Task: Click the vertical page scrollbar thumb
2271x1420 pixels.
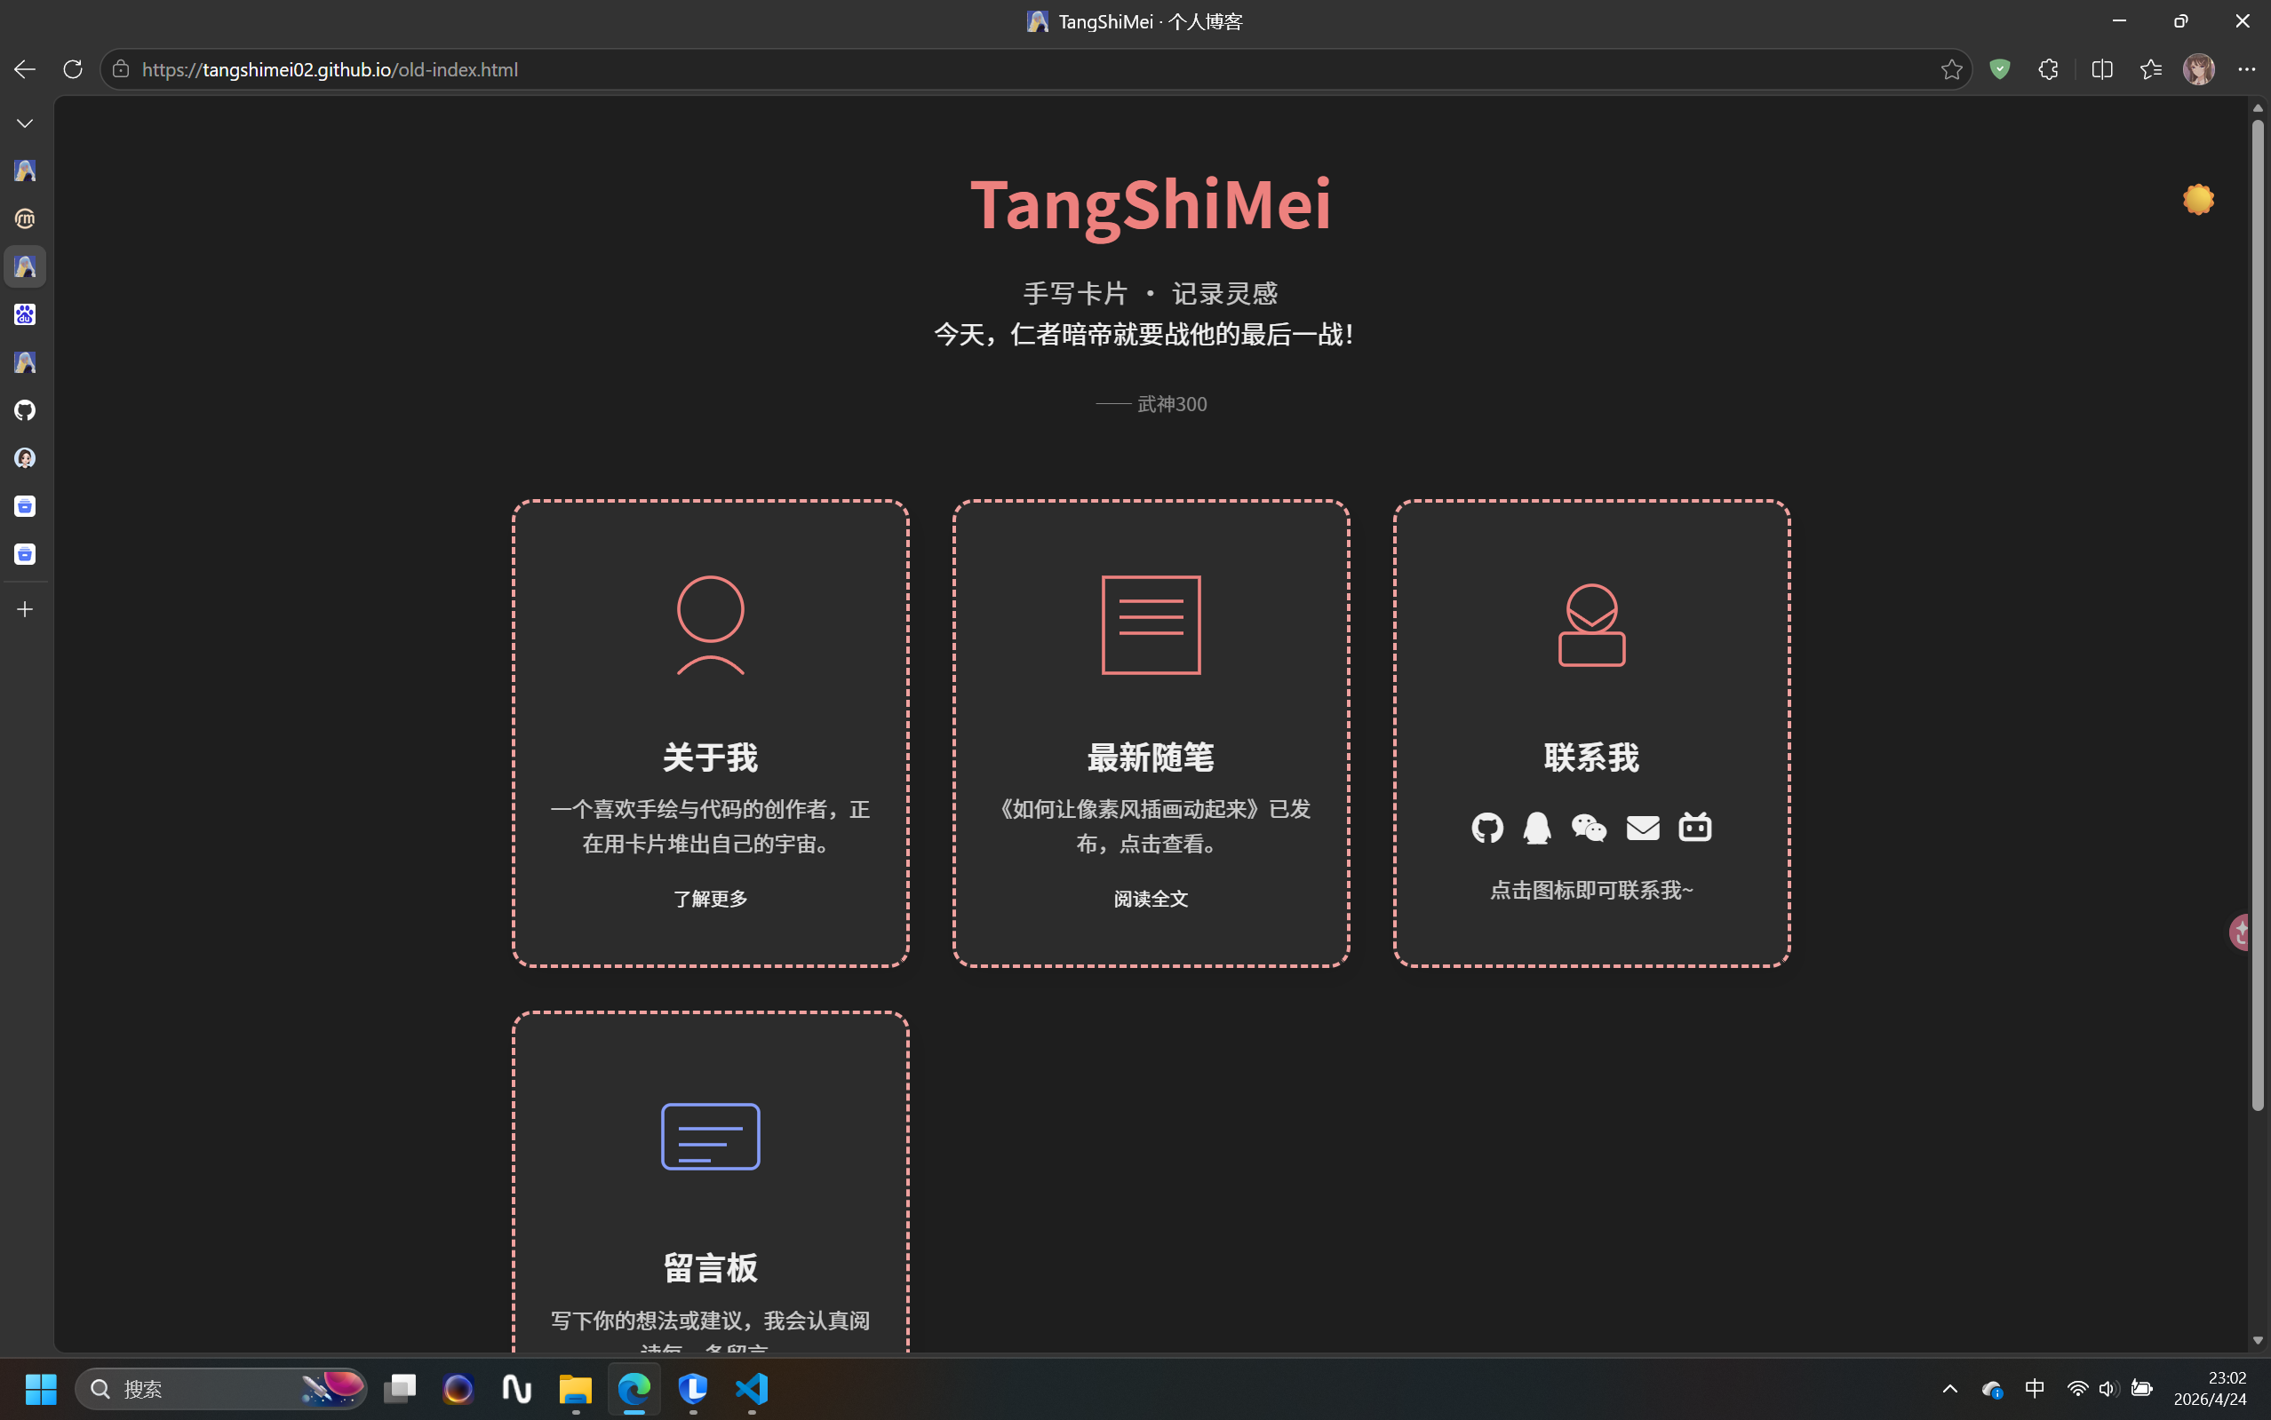Action: [2257, 615]
